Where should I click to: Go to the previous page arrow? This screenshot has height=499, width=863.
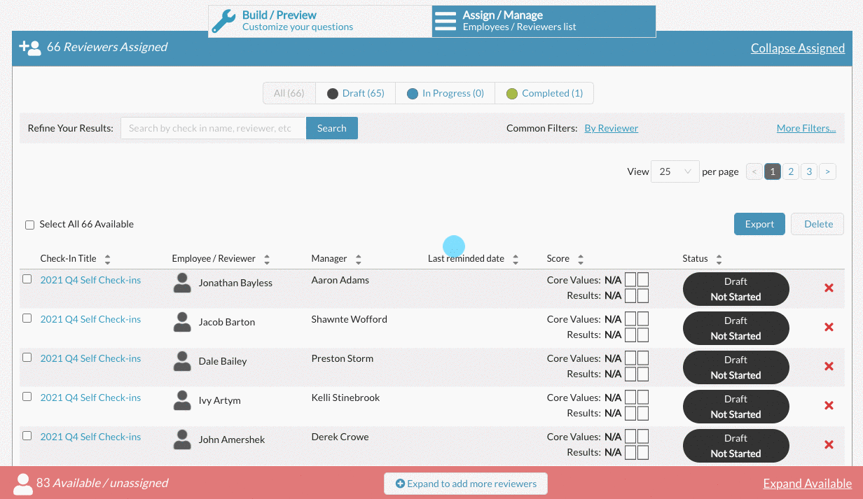[754, 171]
